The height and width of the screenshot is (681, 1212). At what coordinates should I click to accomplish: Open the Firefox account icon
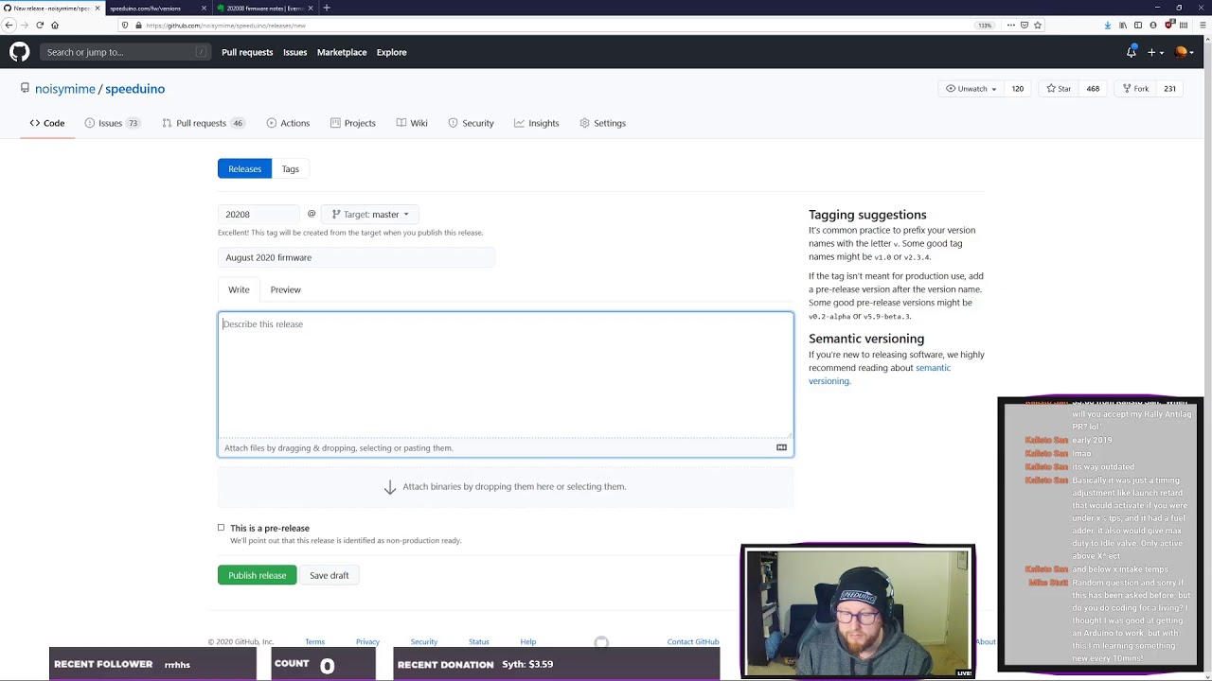click(x=1153, y=26)
